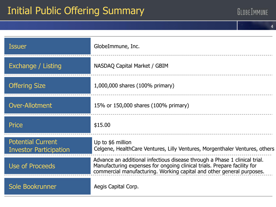Image resolution: width=276 pixels, height=207 pixels.
Task: Click the Over-Allotment label box
Action: tap(47, 105)
